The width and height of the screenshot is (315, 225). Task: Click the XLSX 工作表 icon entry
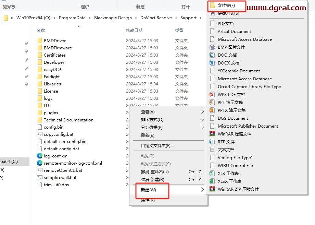click(x=212, y=181)
